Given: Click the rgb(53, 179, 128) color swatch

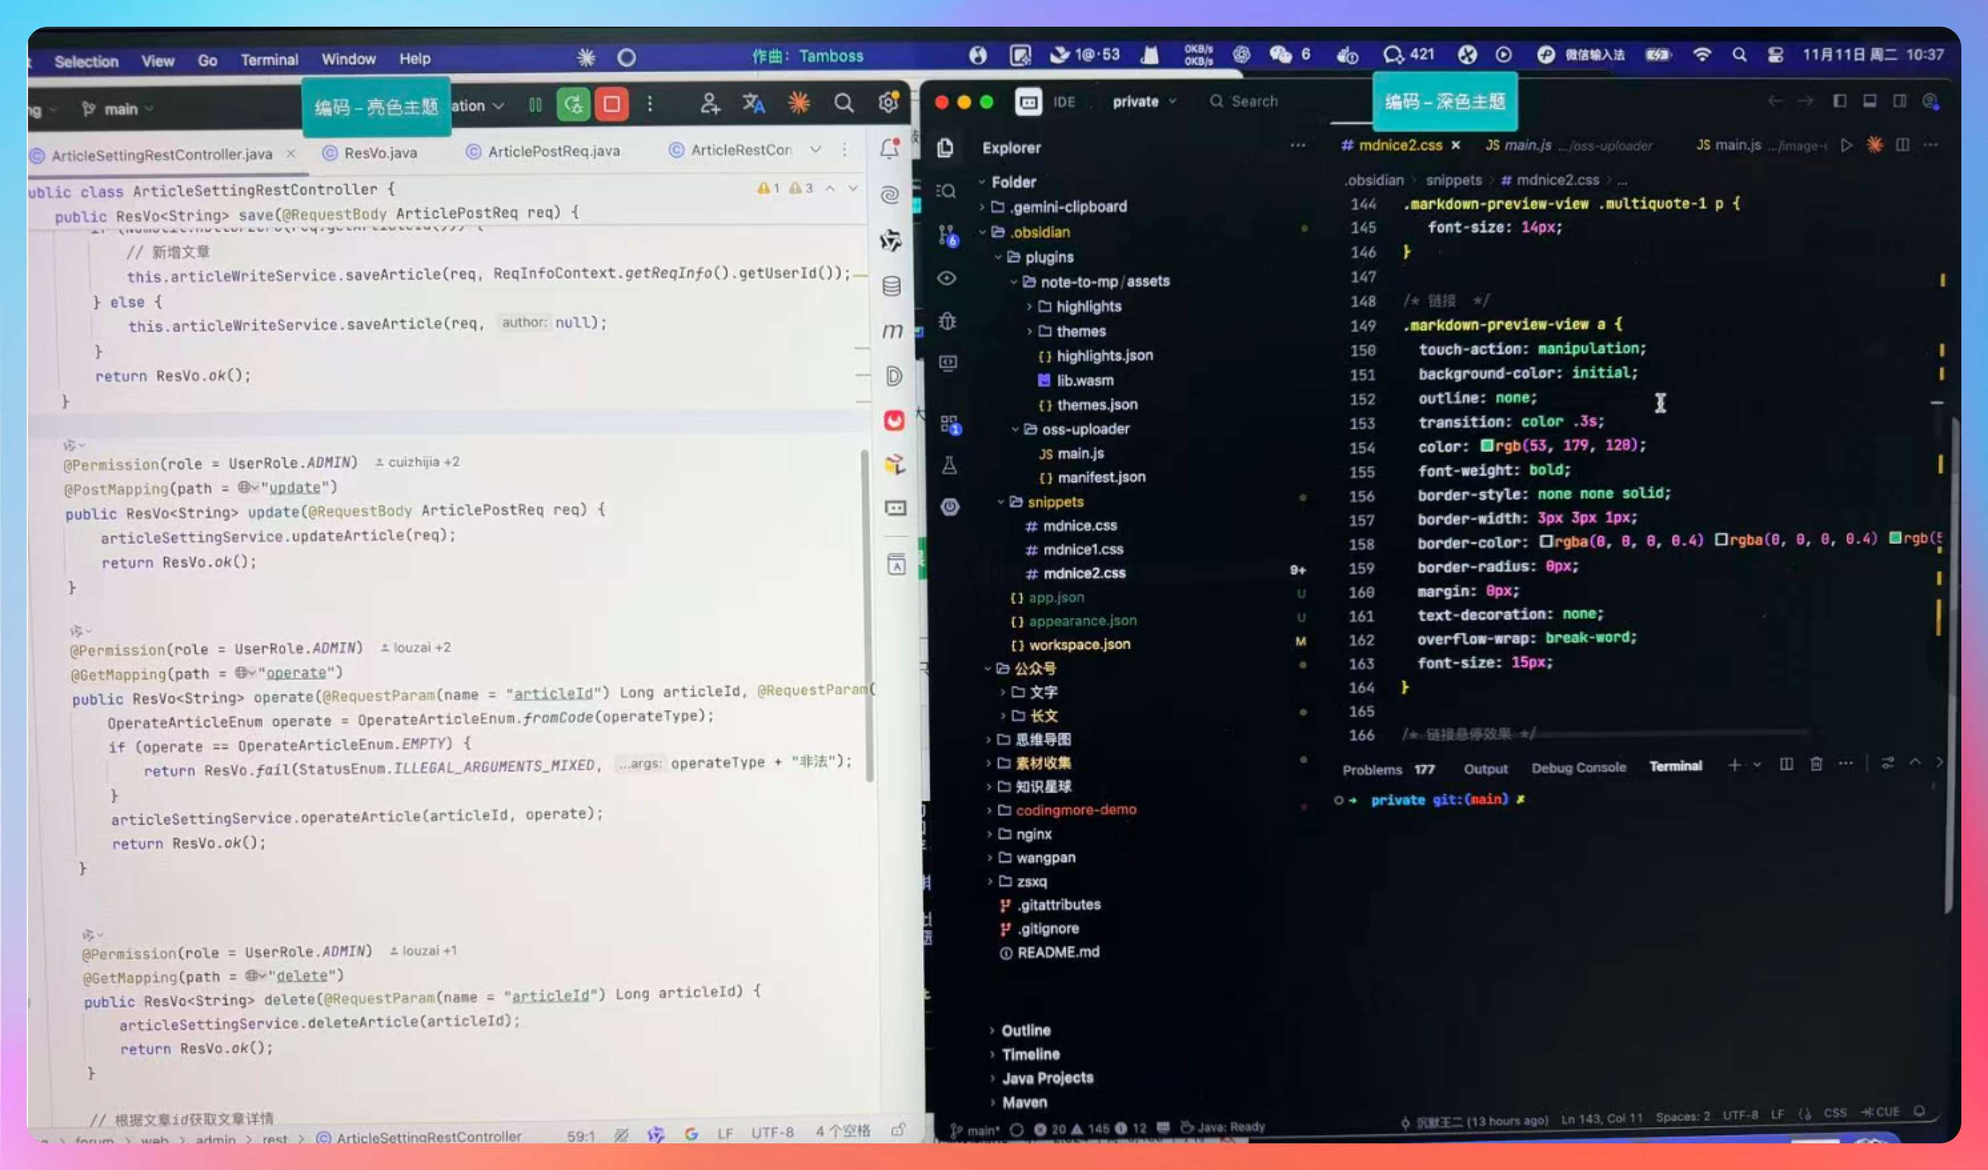Looking at the screenshot, I should coord(1486,446).
